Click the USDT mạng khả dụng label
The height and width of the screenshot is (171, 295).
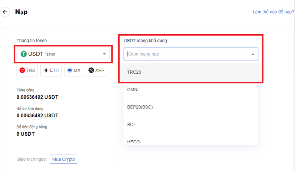[x=145, y=41]
